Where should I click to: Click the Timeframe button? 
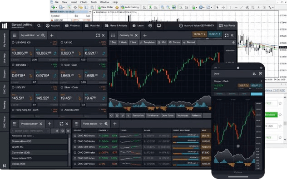(153, 116)
